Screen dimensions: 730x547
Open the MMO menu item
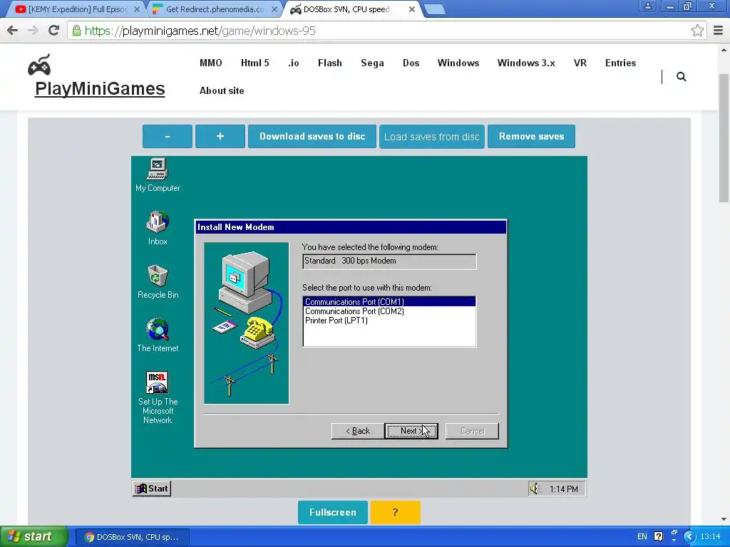(x=210, y=63)
